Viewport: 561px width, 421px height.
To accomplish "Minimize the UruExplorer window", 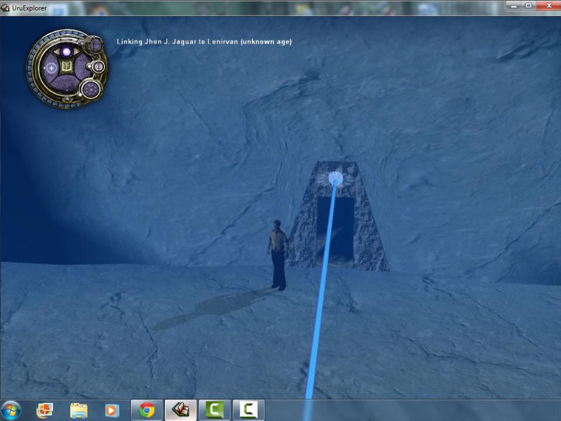I will pyautogui.click(x=514, y=6).
